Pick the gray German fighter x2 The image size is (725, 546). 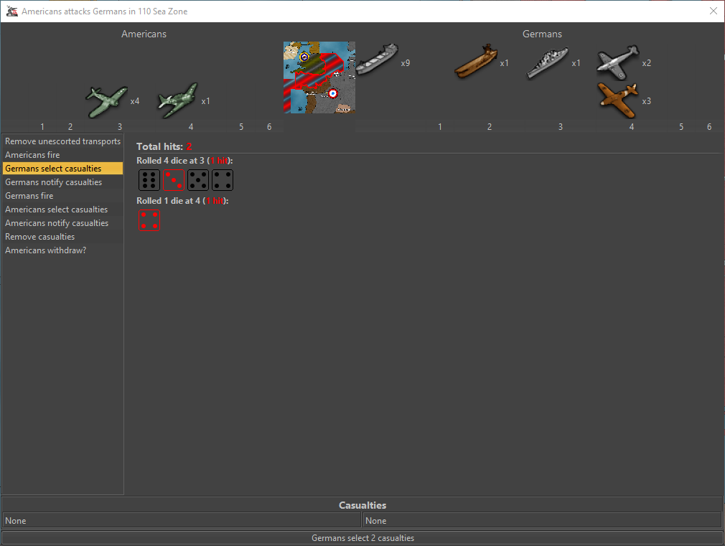[617, 62]
